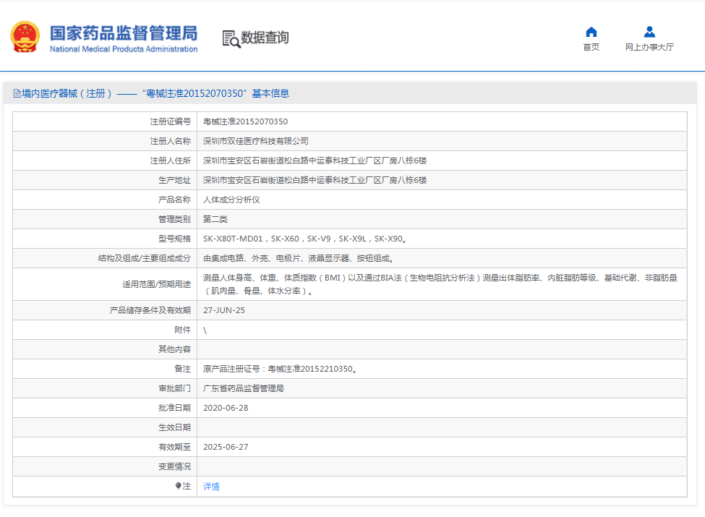Select the 数据查询 data query icon

(230, 38)
